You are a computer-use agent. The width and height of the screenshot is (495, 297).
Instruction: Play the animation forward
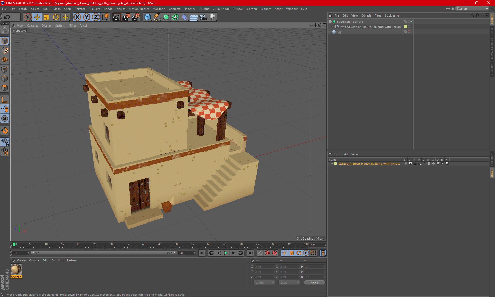coord(226,253)
